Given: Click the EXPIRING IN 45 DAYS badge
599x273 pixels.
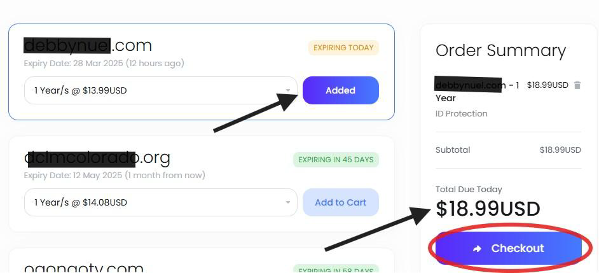Looking at the screenshot, I should pos(336,159).
